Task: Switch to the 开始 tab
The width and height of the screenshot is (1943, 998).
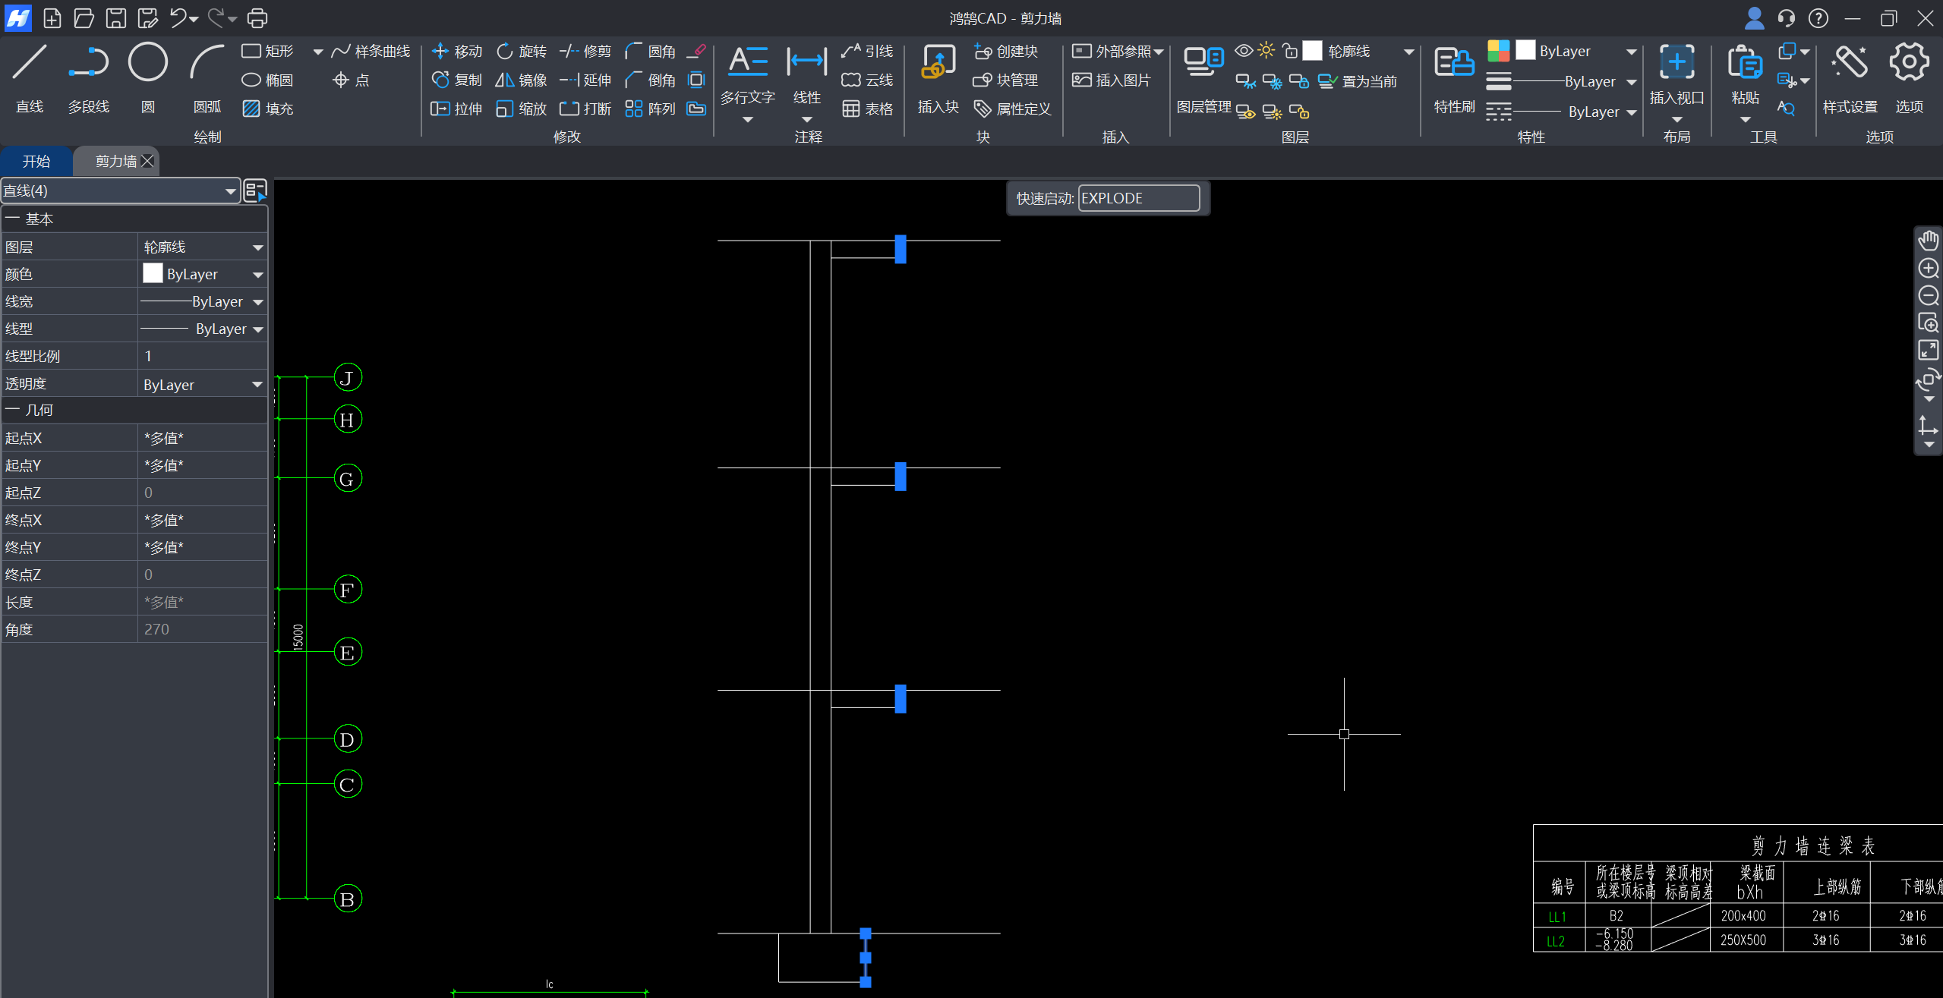Action: (36, 161)
